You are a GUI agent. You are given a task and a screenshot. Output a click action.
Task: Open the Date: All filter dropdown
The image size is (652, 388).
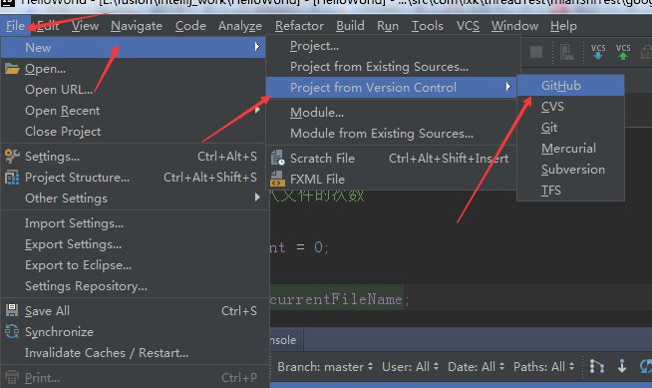tap(477, 367)
